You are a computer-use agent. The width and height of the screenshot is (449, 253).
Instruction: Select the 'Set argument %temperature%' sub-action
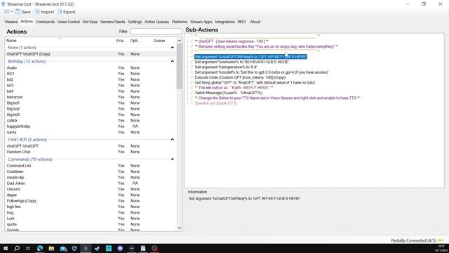pos(226,67)
